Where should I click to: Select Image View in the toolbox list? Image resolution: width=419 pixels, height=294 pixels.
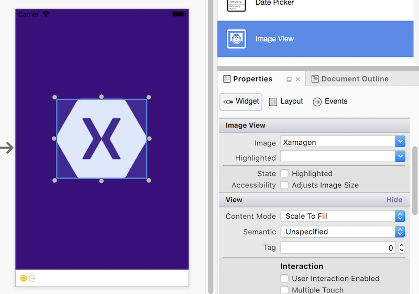[x=315, y=39]
